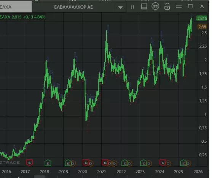Click the 2018 year label on time axis

[45, 172]
